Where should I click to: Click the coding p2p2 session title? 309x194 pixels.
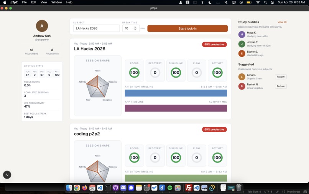point(87,134)
